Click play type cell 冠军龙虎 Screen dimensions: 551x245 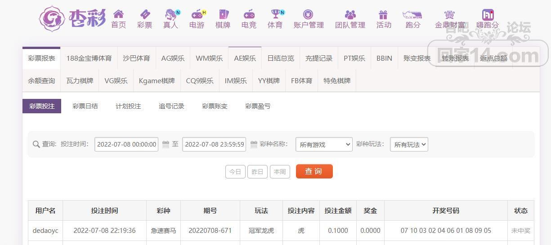point(261,231)
